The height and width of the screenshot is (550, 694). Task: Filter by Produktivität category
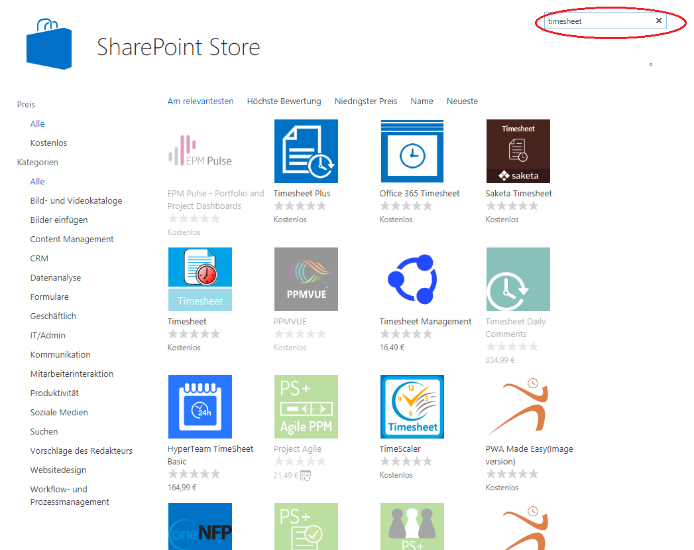tap(54, 393)
